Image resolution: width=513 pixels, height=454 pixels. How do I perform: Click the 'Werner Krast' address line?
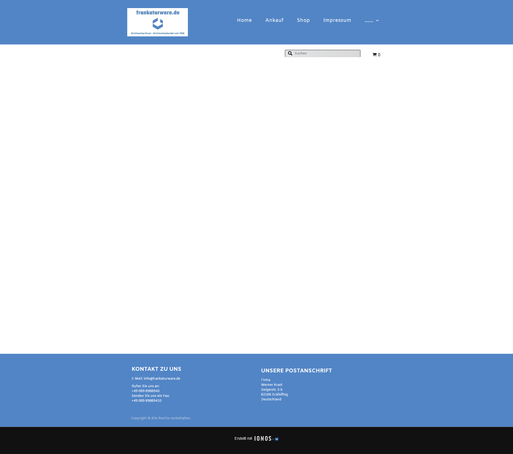coord(272,385)
